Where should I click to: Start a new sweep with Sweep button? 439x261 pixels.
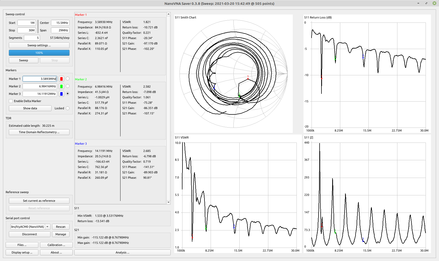[x=24, y=60]
